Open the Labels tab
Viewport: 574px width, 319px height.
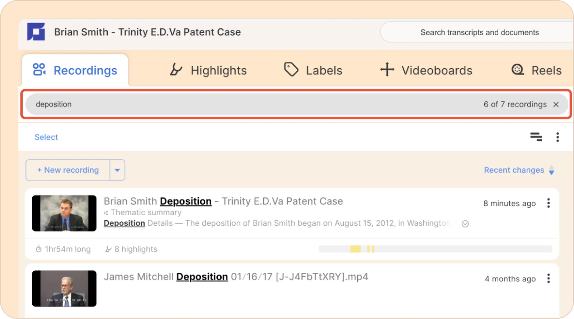tap(313, 70)
